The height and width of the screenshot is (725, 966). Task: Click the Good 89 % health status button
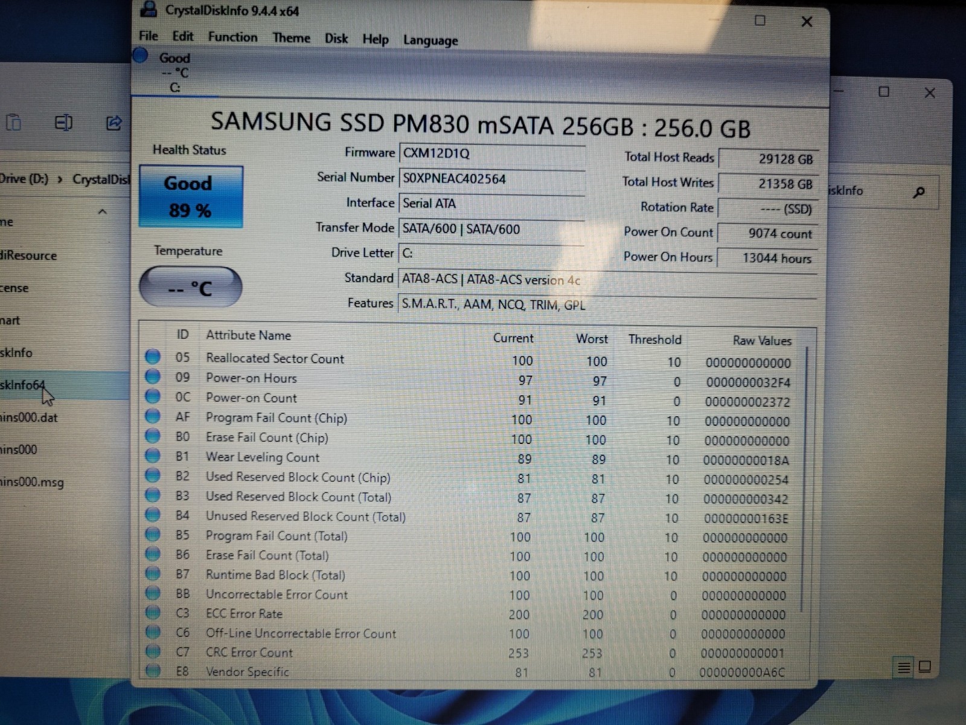pyautogui.click(x=191, y=197)
